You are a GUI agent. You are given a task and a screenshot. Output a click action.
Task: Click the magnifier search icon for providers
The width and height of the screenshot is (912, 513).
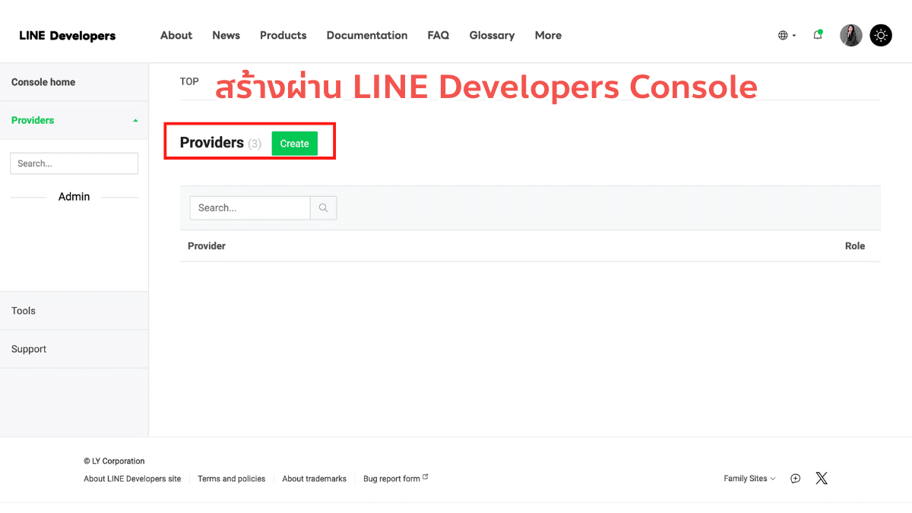pos(323,207)
